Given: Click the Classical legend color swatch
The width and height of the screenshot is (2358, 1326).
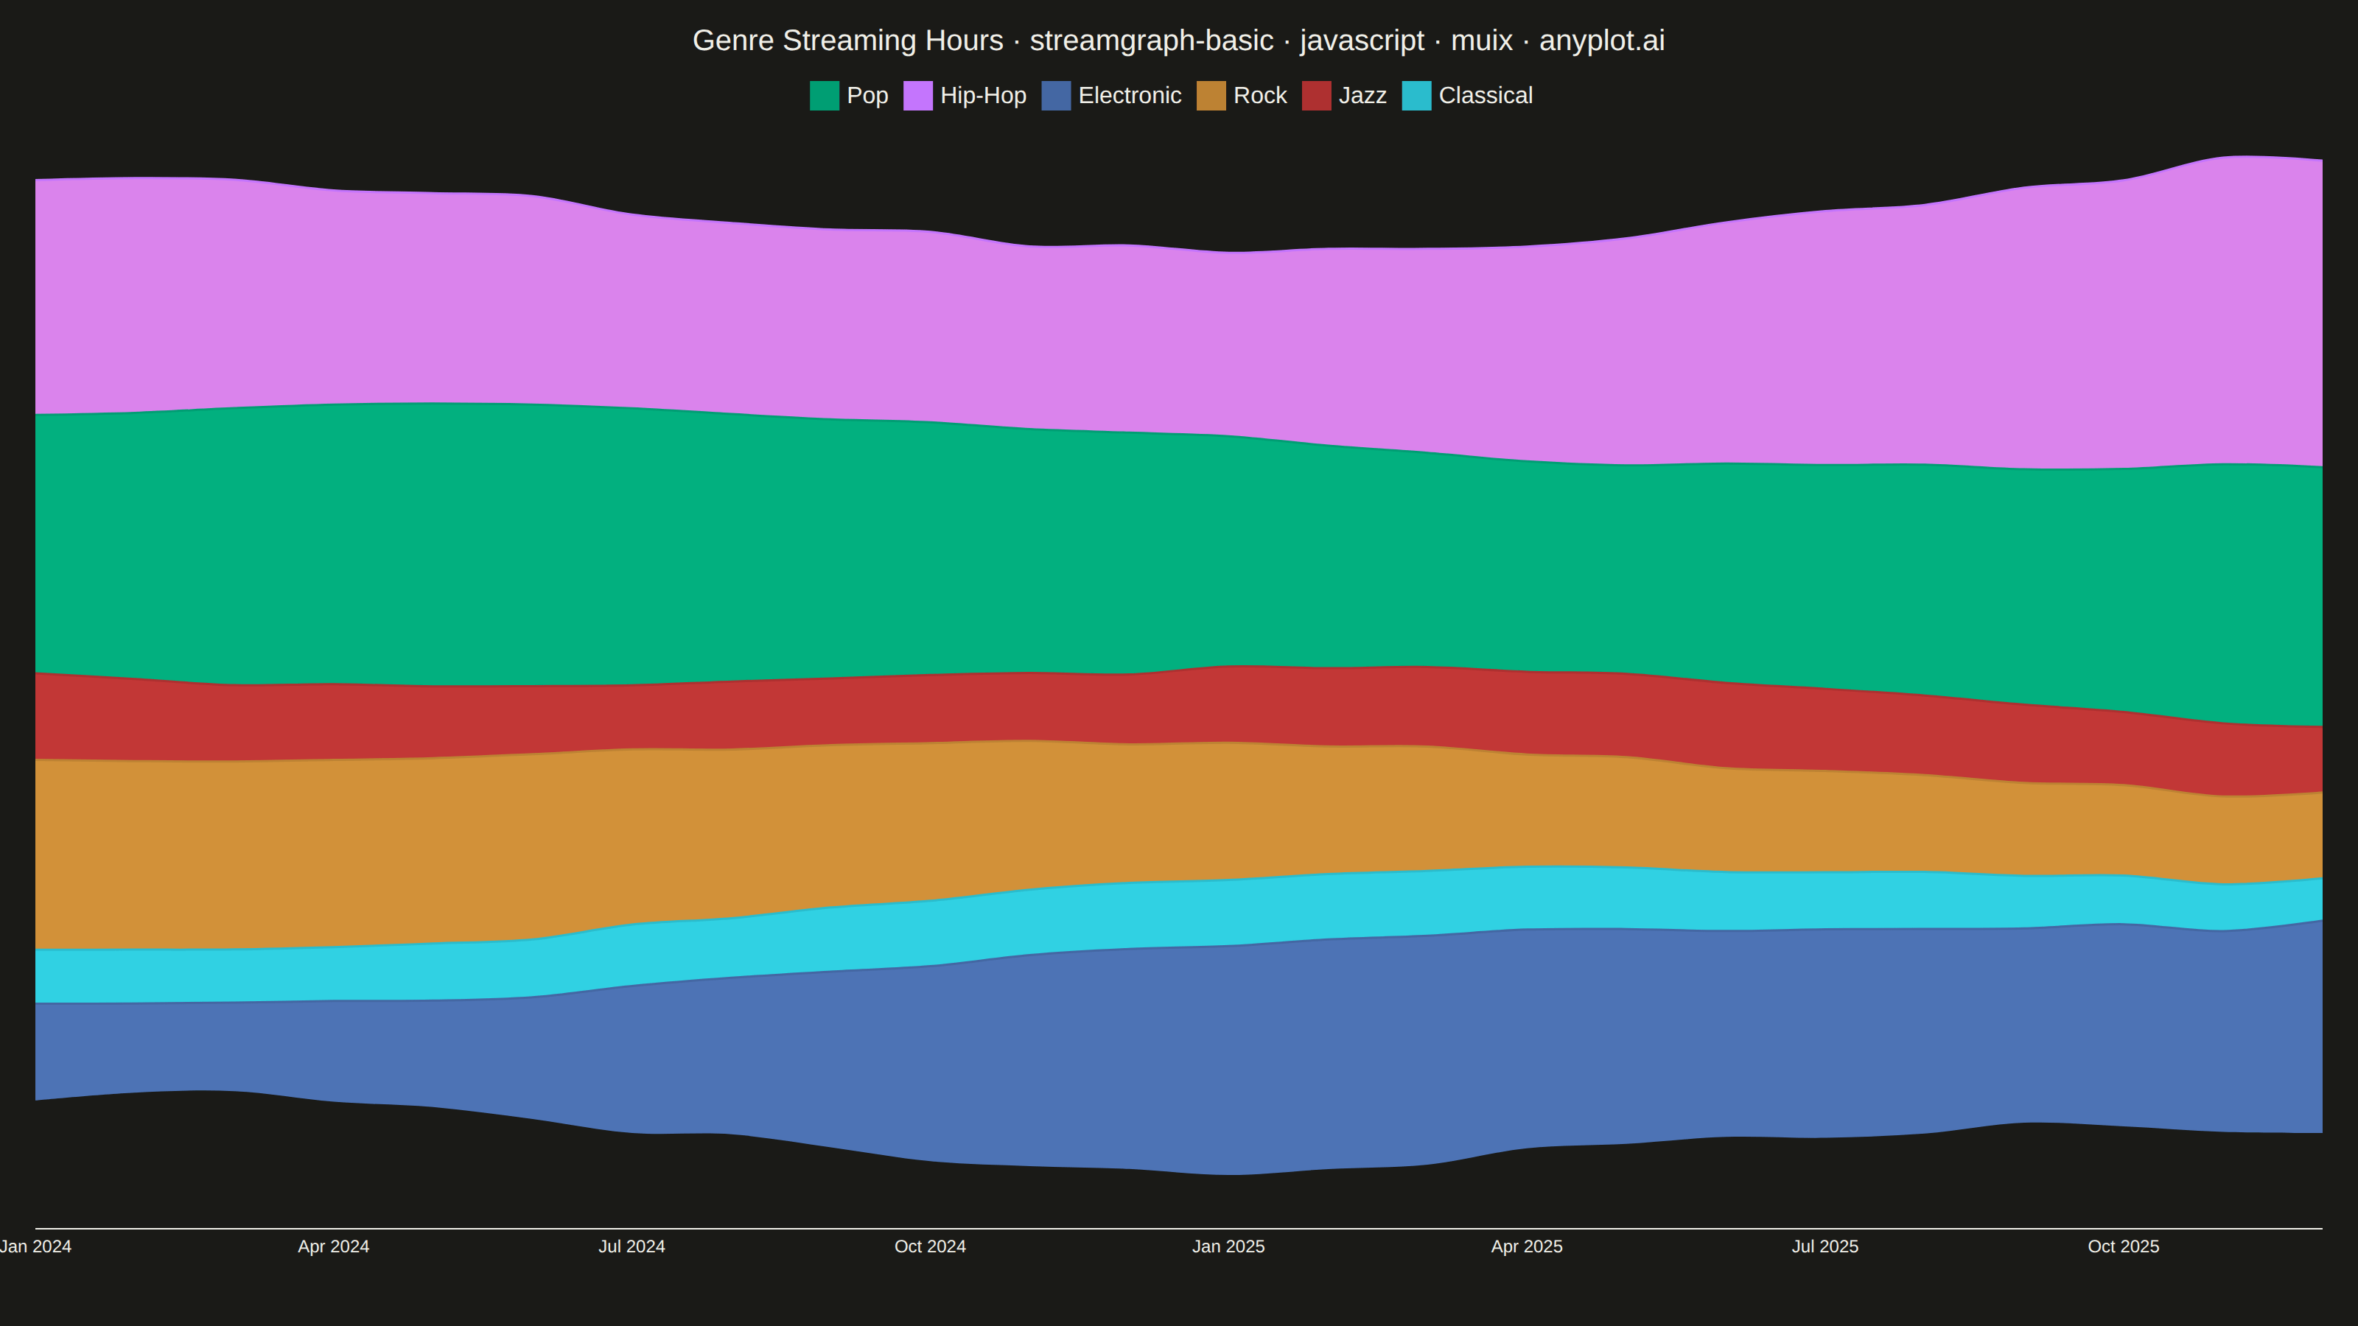Looking at the screenshot, I should click(x=1416, y=96).
